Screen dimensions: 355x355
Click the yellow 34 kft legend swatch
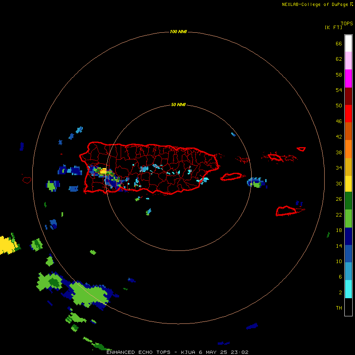click(x=348, y=183)
